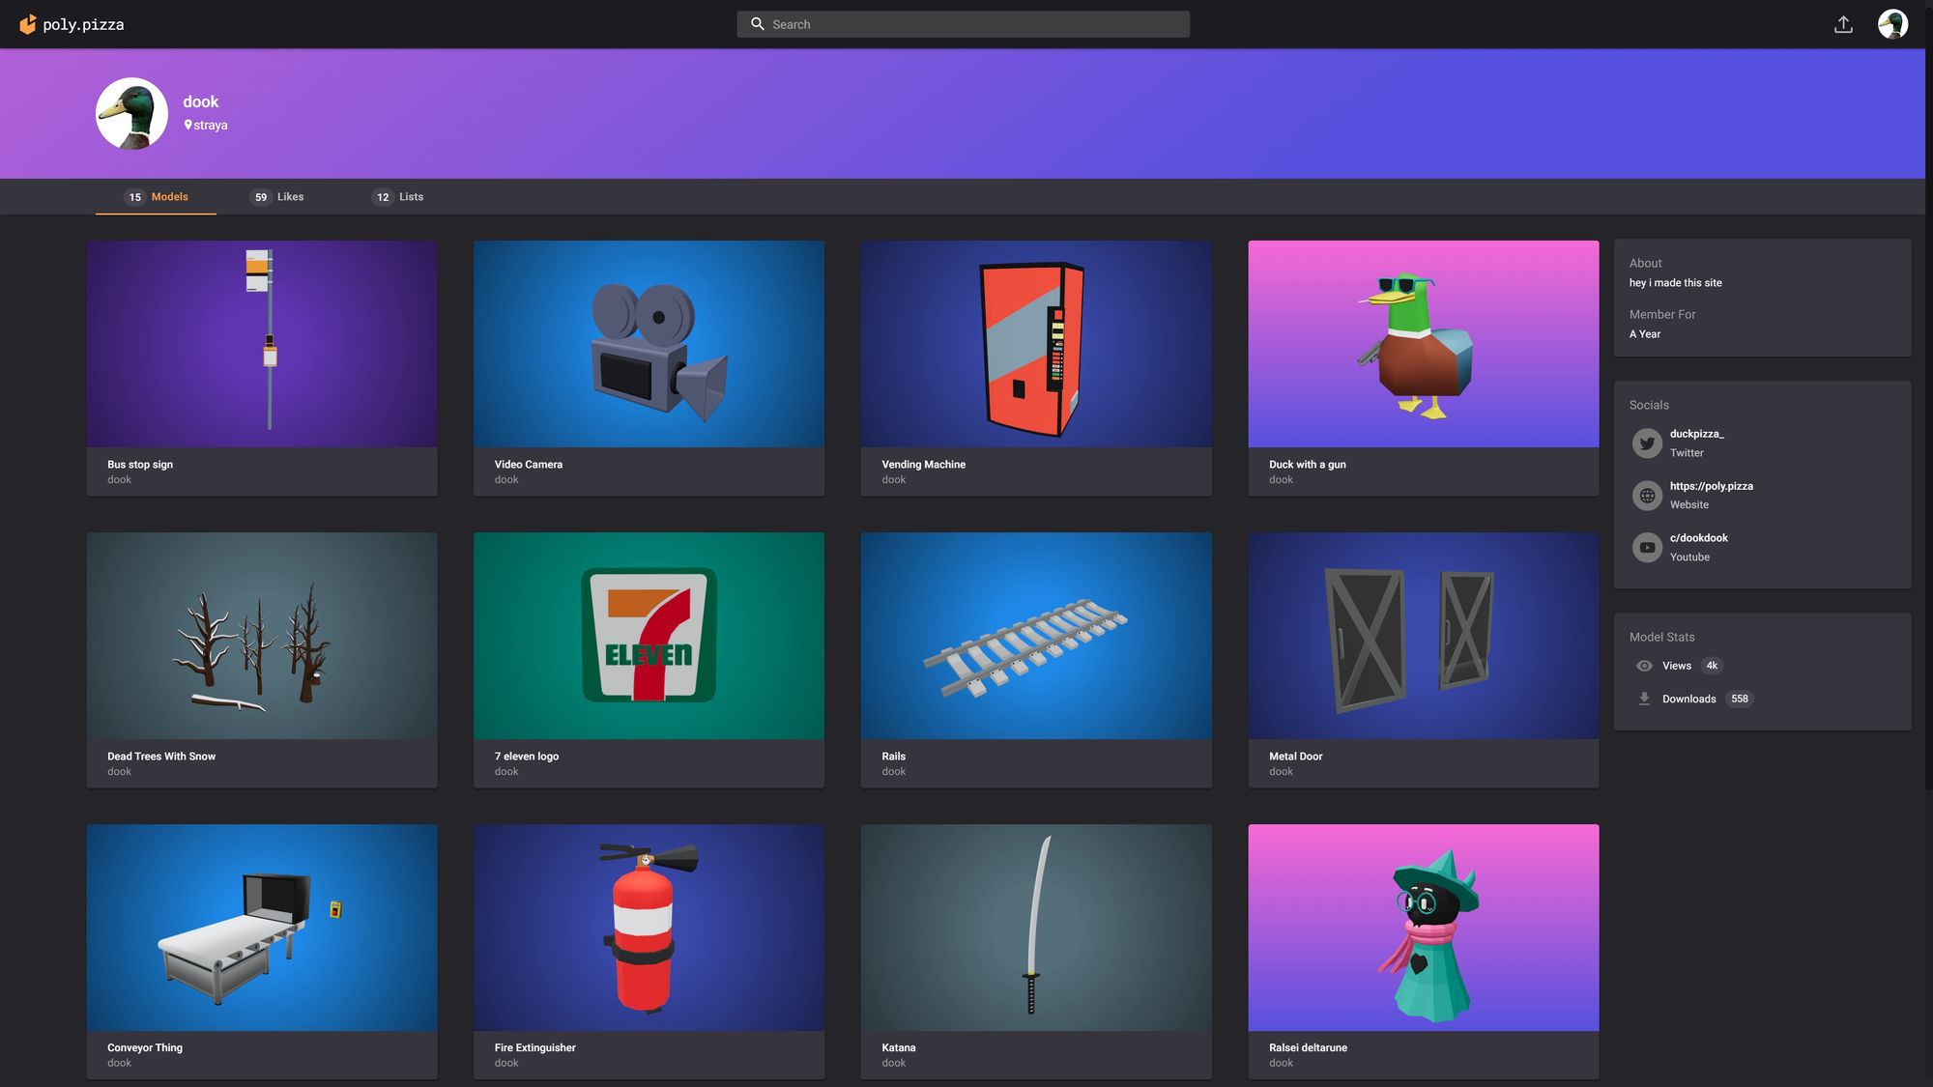Follow the https://poly.pizza website link
Image resolution: width=1933 pixels, height=1087 pixels.
[x=1711, y=486]
